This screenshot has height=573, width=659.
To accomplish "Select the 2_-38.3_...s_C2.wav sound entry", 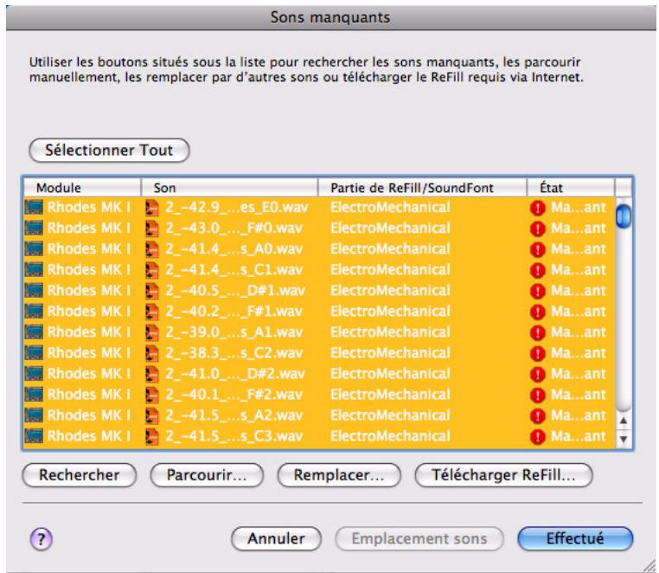I will coord(234,353).
